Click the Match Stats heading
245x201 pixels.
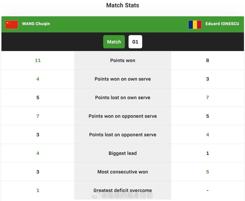(122, 6)
